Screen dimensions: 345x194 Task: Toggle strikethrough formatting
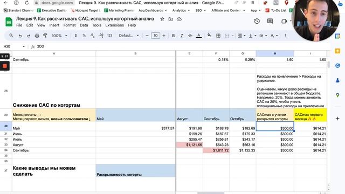[190, 36]
